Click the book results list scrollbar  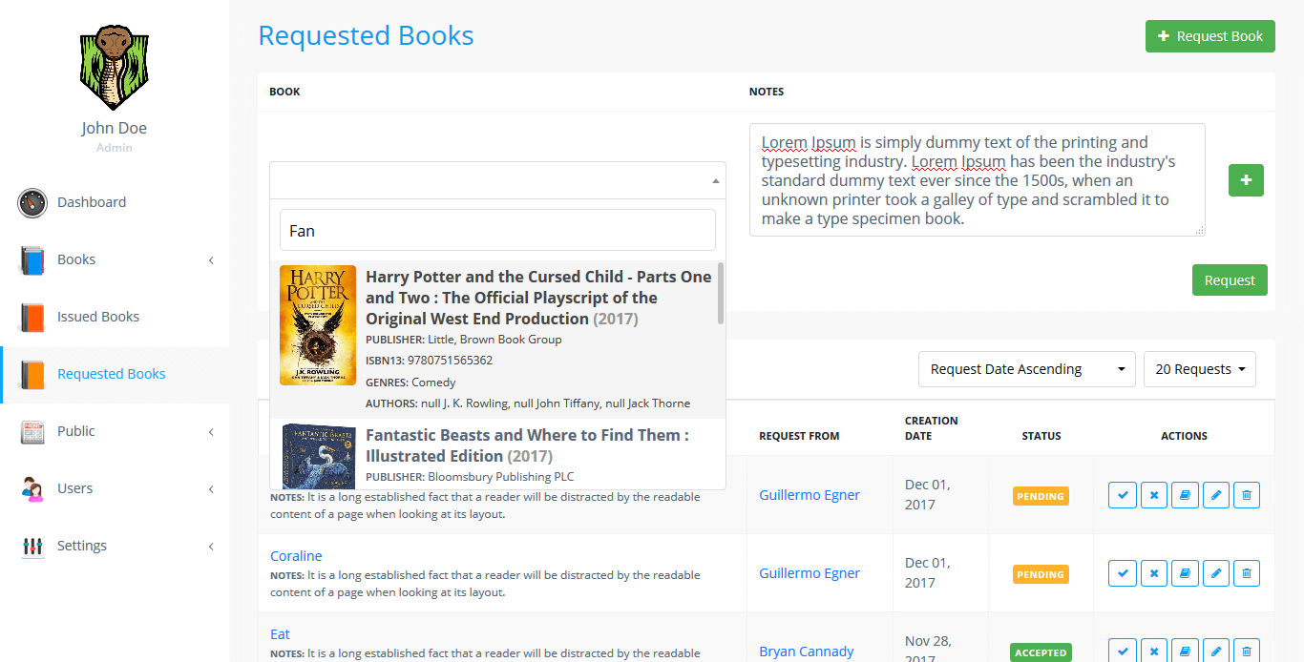(x=721, y=296)
